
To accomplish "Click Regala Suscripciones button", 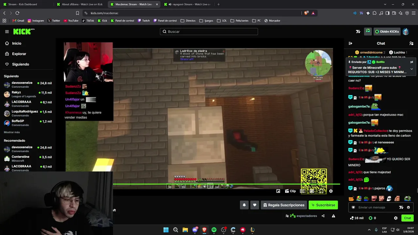I will pyautogui.click(x=284, y=205).
